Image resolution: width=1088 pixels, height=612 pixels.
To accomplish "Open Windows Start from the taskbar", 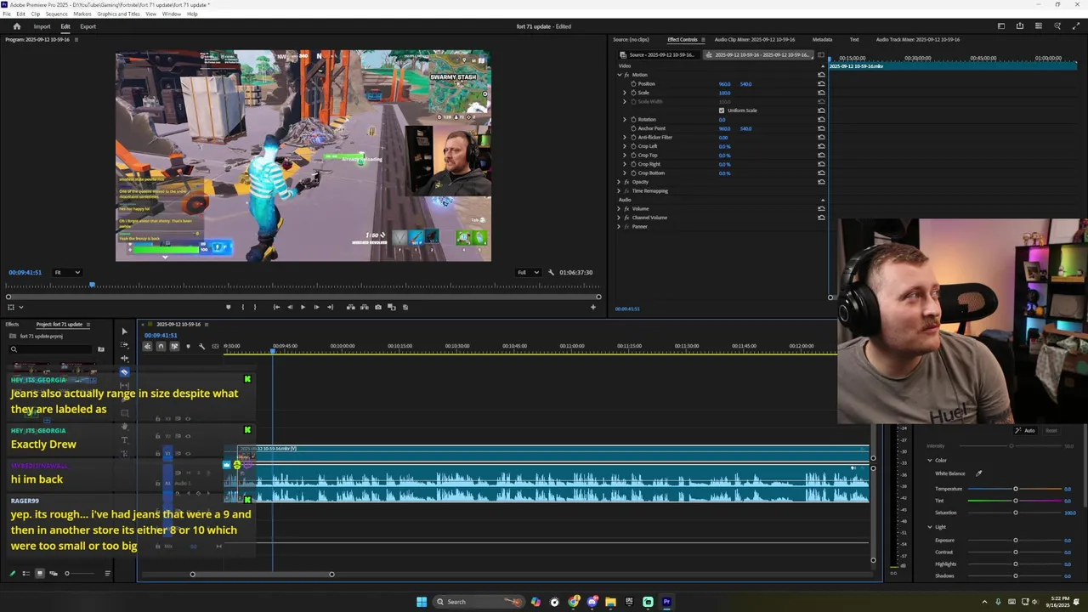I will tap(422, 602).
